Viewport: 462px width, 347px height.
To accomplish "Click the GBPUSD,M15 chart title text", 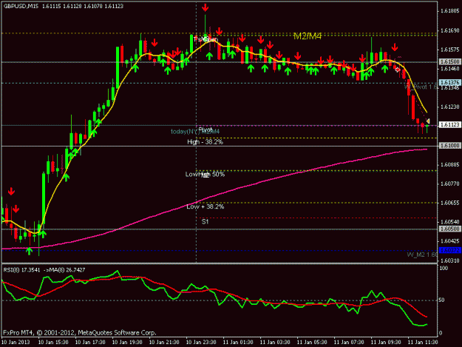I will tap(21, 6).
